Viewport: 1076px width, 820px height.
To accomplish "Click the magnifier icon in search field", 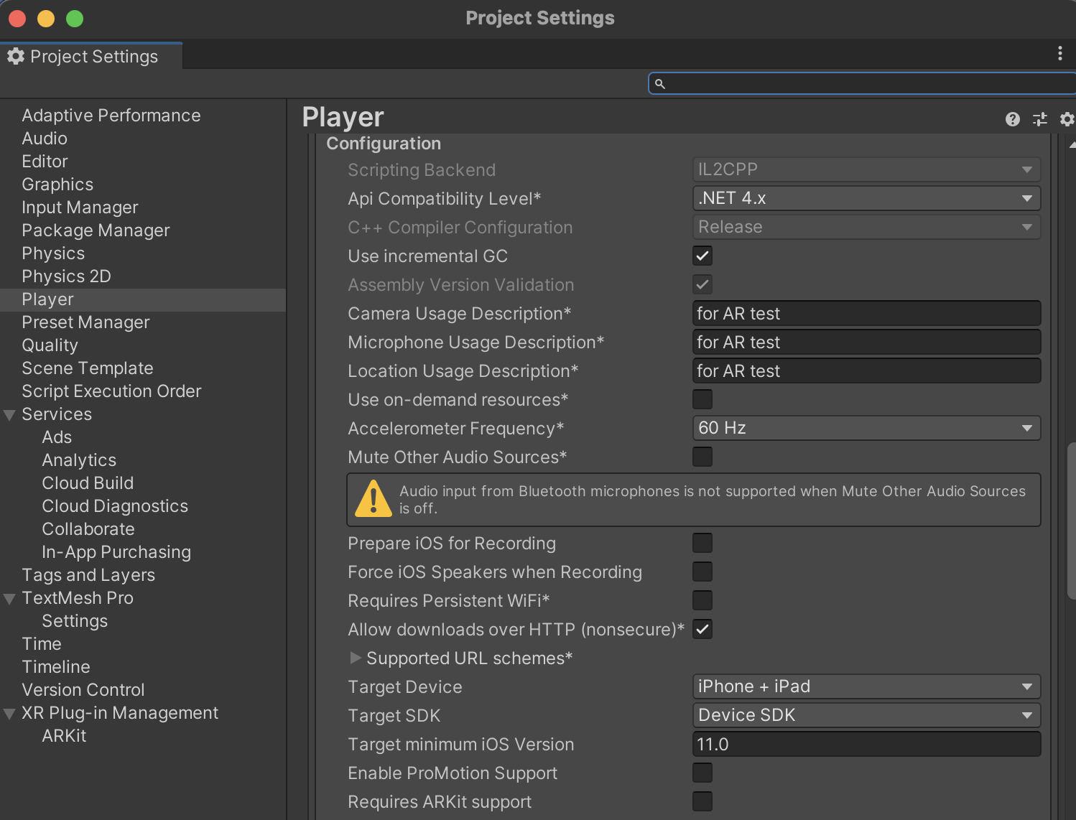I will [x=660, y=84].
